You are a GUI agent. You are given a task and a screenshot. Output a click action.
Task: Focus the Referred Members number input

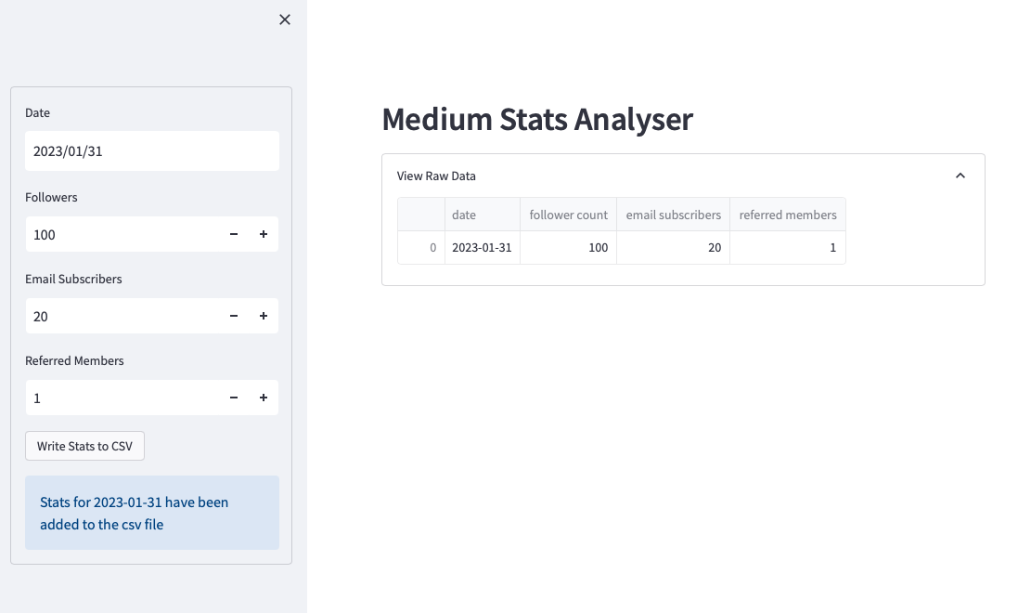[121, 398]
